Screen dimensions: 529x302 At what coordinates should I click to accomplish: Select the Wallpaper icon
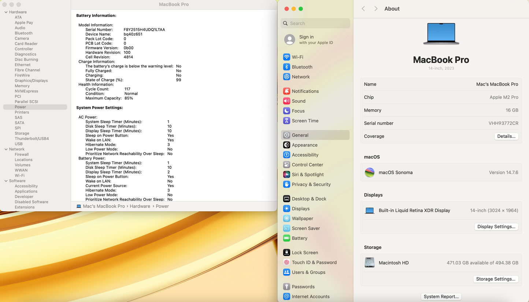click(287, 219)
